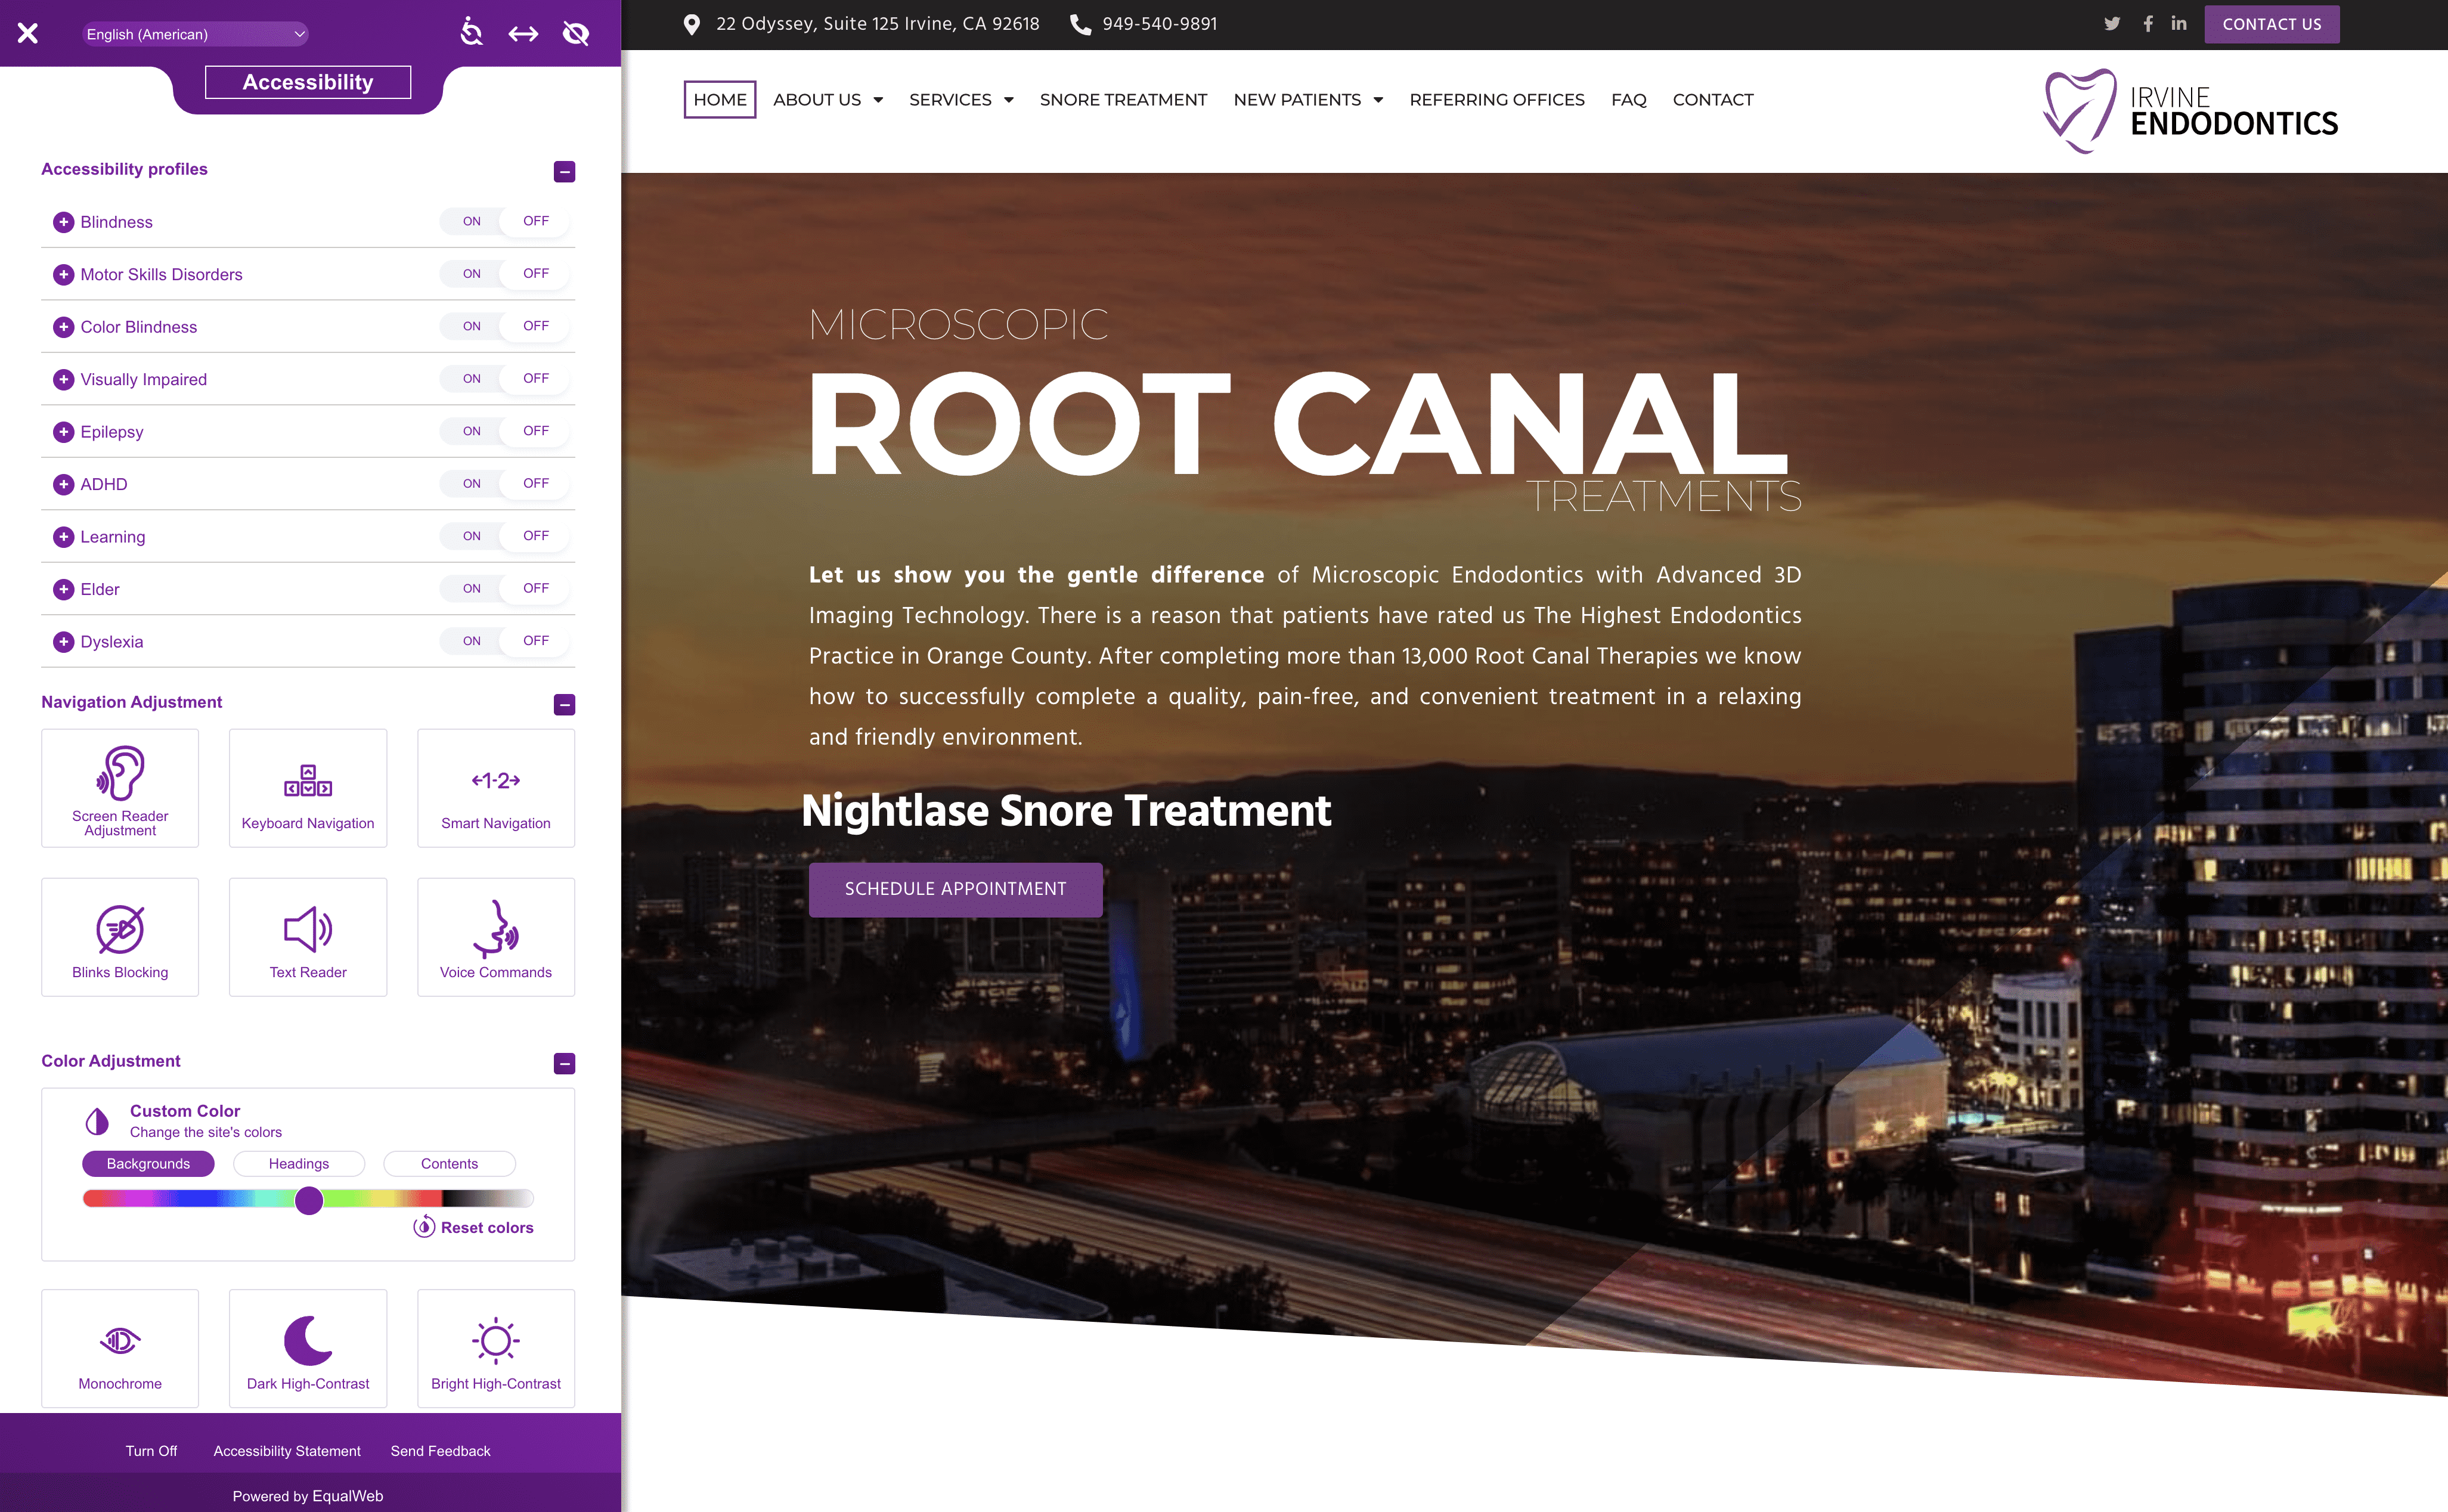Turn ON the Dyslexia profile
2448x1512 pixels.
471,641
